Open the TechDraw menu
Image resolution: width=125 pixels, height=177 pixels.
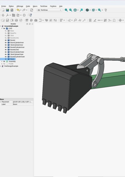[44, 6]
